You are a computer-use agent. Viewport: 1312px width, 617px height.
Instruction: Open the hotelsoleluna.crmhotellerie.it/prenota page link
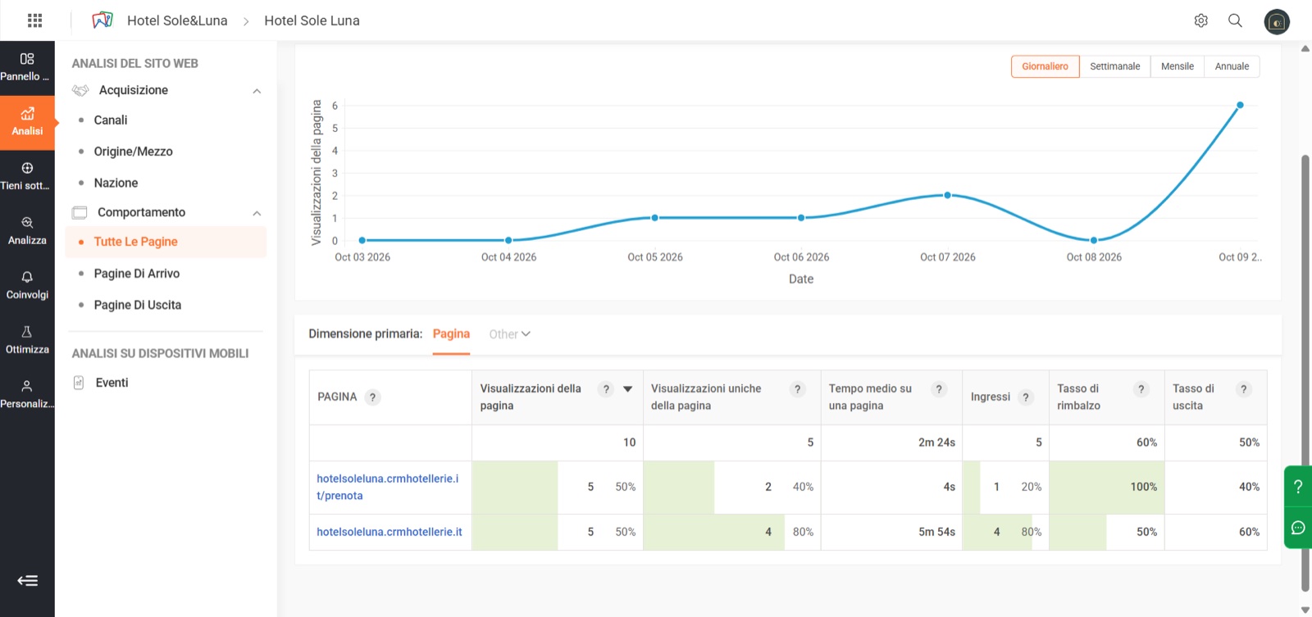(388, 488)
